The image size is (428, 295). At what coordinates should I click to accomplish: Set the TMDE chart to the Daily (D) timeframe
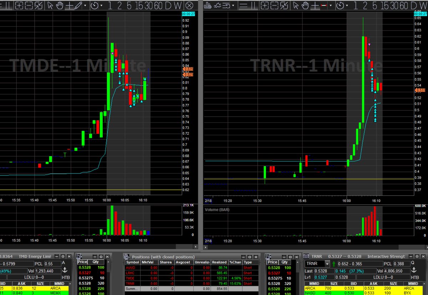coord(168,6)
